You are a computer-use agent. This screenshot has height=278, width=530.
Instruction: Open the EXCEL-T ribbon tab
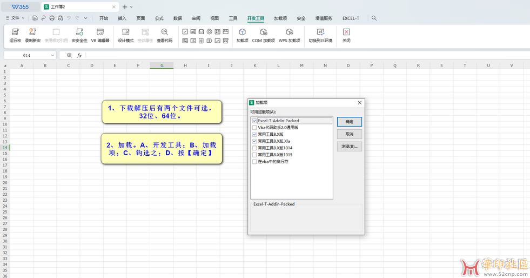pos(351,18)
